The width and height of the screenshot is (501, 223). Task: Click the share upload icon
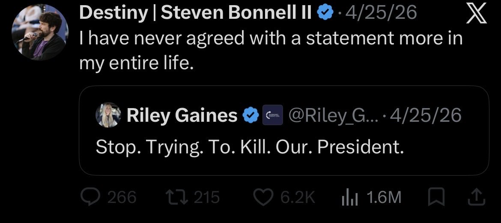477,197
